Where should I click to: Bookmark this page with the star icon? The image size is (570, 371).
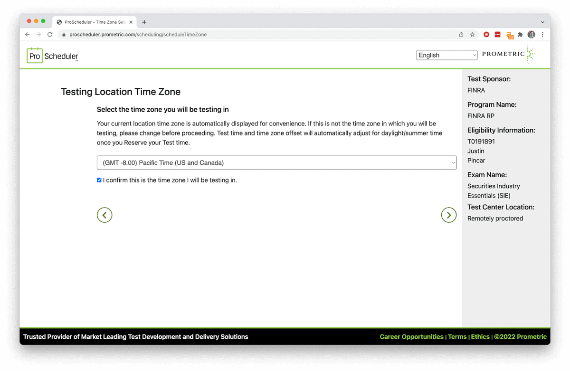pos(472,35)
